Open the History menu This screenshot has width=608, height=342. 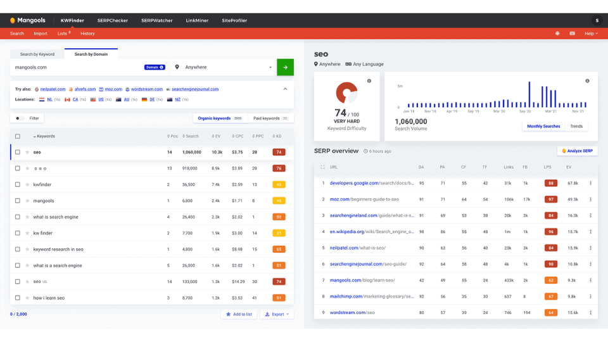click(87, 34)
